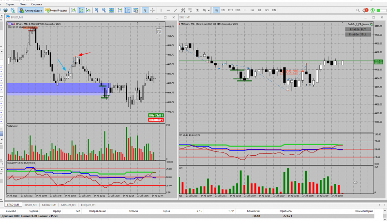This screenshot has height=221, width=387.
Task: Set timeframe to M30
Action: point(238,10)
